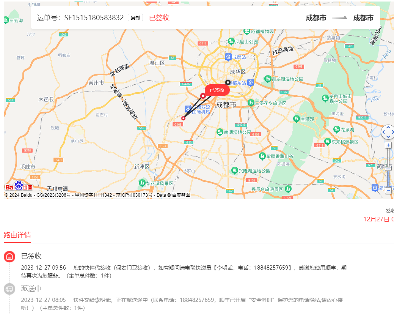Viewport: 394px width, 314px height.
Task: Click the 崇州市 label on map
Action: click(96, 83)
